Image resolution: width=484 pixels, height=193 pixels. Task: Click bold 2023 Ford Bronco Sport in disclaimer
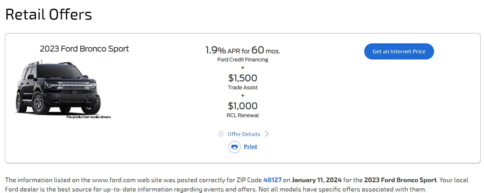tap(400, 180)
